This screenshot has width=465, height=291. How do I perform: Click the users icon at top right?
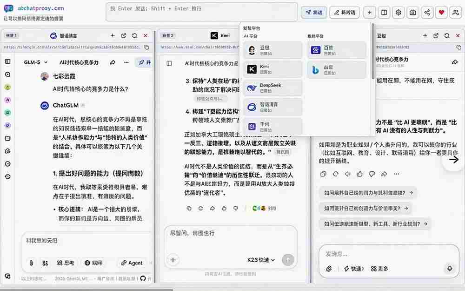(456, 13)
